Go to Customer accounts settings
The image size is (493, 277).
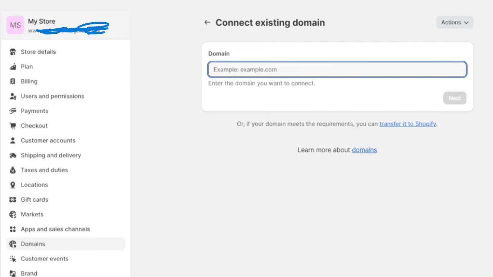(x=48, y=140)
